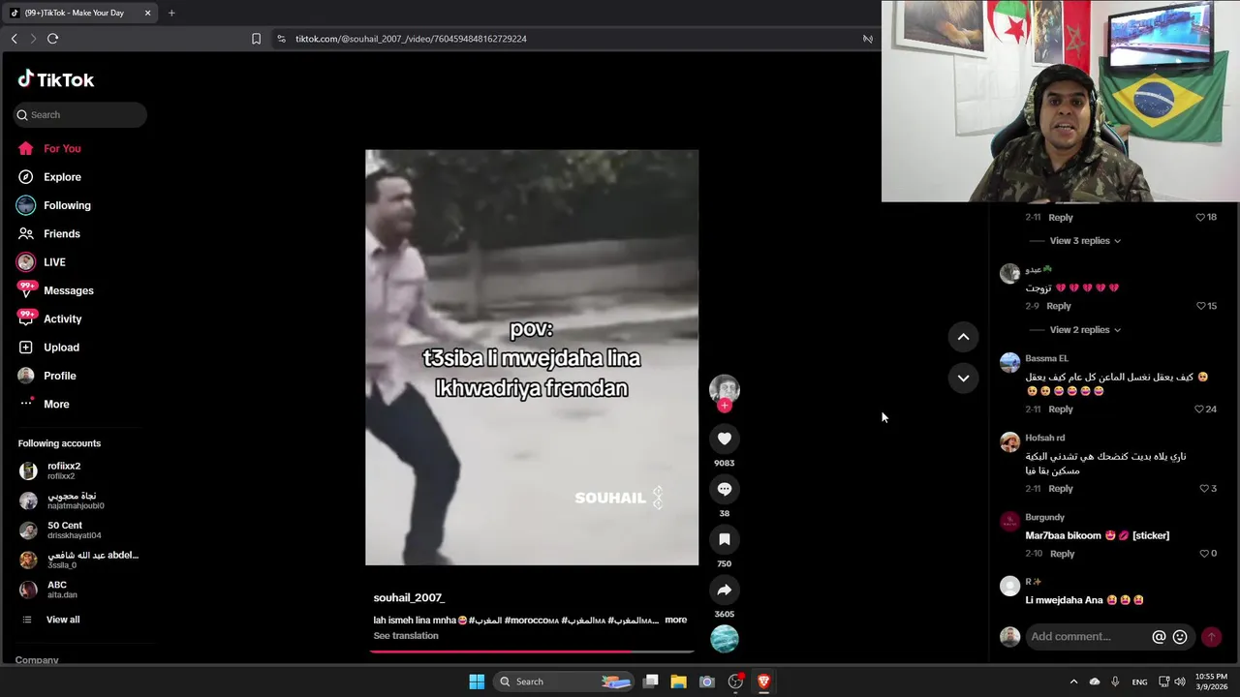Open comments via the speech bubble icon
Image resolution: width=1240 pixels, height=697 pixels.
tap(724, 489)
